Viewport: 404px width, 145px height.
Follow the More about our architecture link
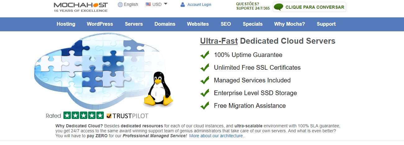[217, 136]
